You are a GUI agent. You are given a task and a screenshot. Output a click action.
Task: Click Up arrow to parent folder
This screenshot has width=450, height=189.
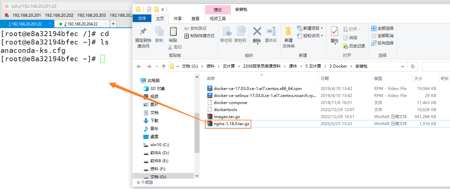tap(164, 66)
